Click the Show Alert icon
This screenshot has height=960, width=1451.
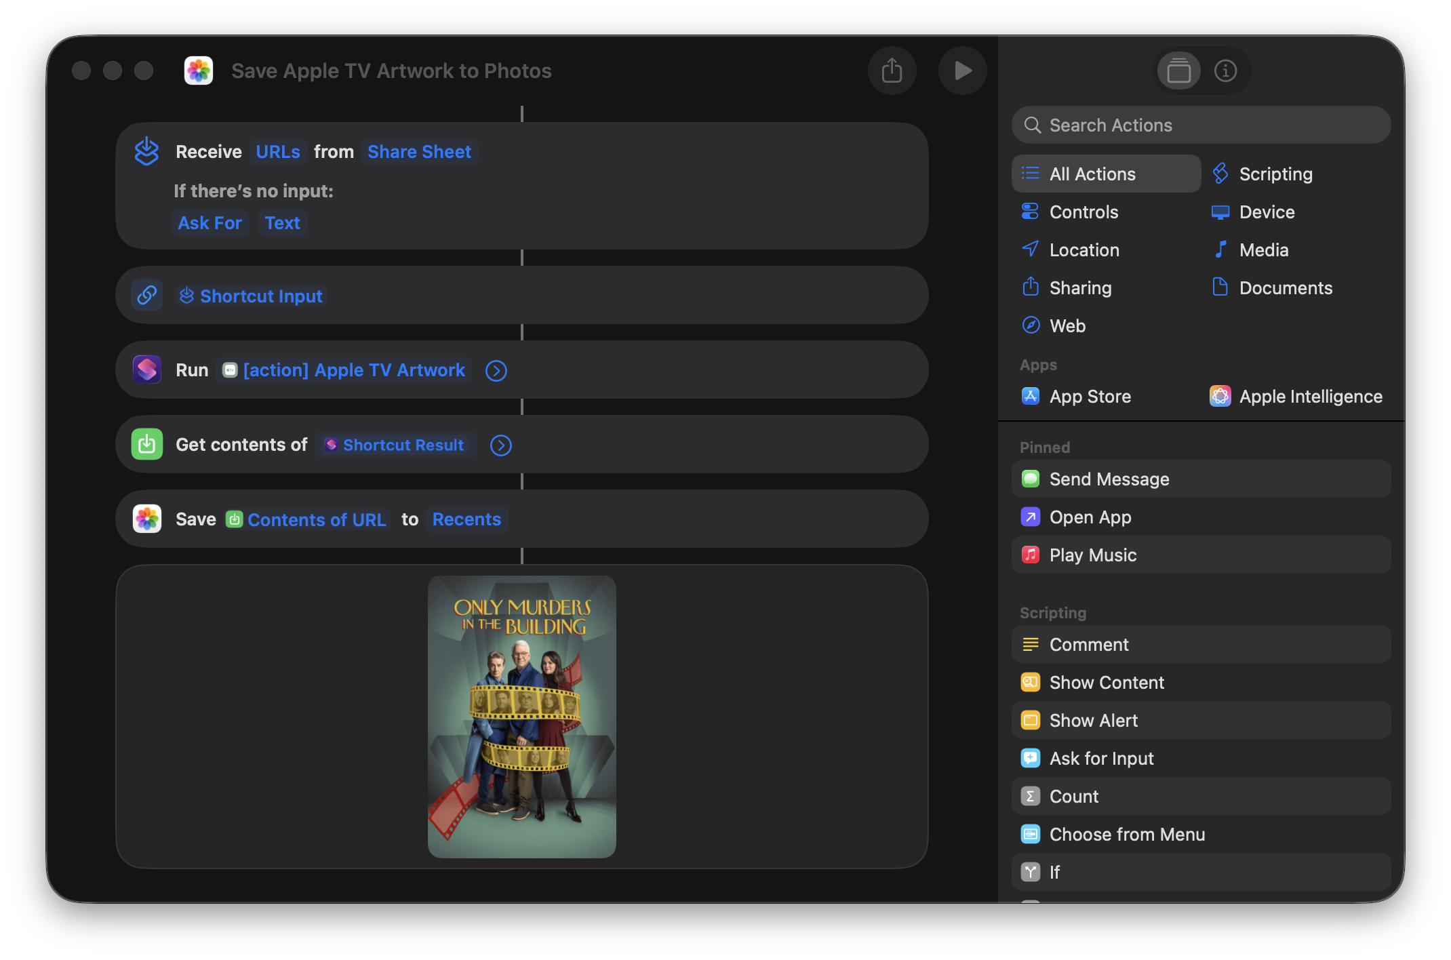tap(1031, 720)
